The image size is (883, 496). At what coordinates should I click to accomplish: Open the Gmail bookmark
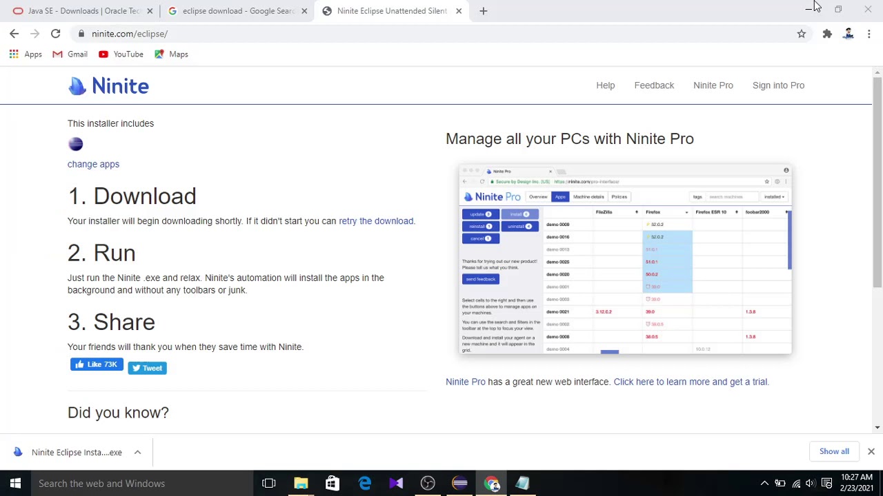click(70, 54)
